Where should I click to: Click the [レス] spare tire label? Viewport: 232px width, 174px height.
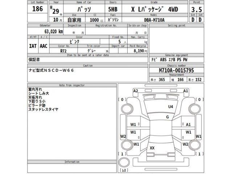pyautogui.click(x=124, y=170)
